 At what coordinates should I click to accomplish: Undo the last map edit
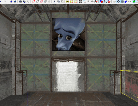pyautogui.click(x=1, y=1)
